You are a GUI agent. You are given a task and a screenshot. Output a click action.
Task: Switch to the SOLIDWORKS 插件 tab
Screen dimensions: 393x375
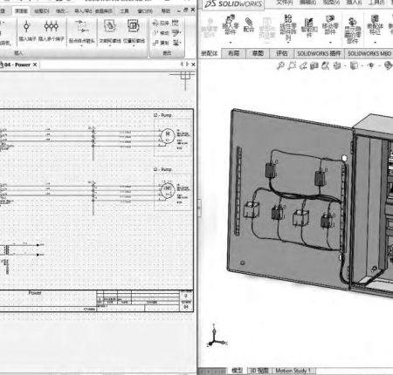[x=319, y=53]
